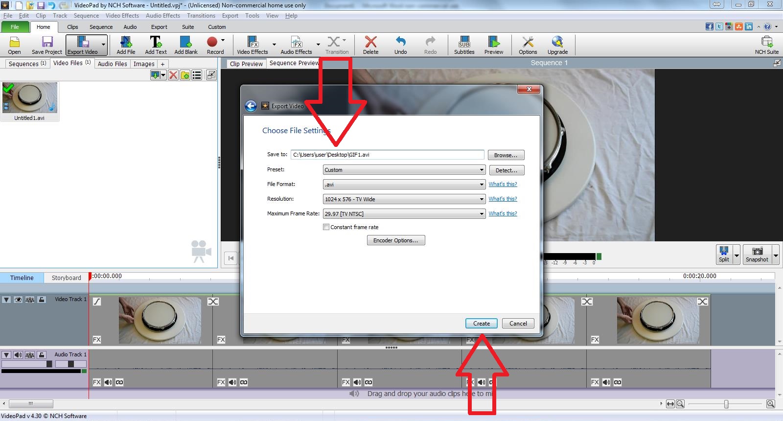Click the Export Video toolbar icon
This screenshot has height=421, width=783.
click(83, 45)
